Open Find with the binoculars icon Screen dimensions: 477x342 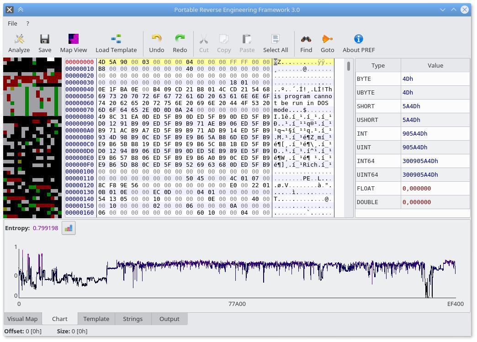click(306, 43)
